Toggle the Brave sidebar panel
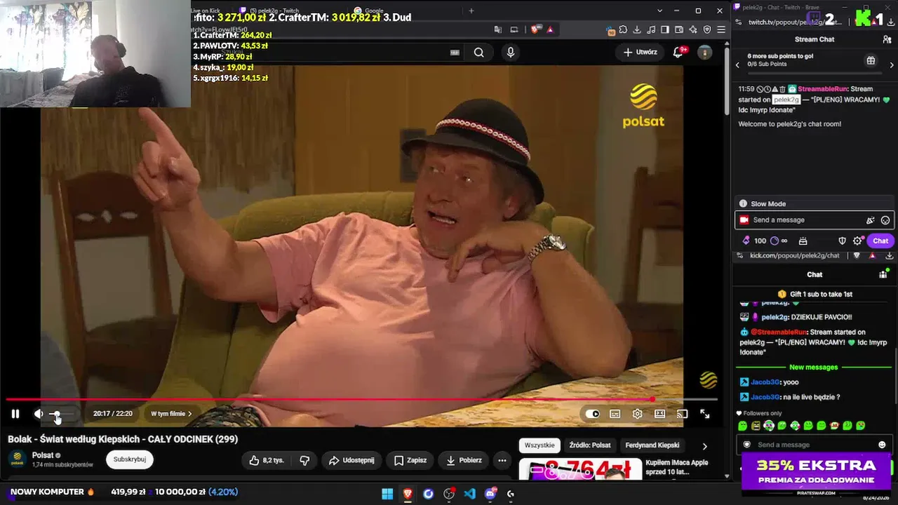Viewport: 898px width, 505px height. pos(665,29)
